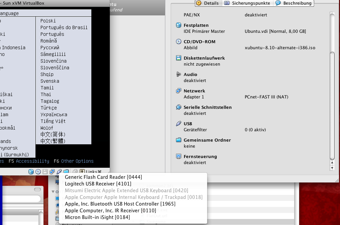Click the Gemeinsame Ordner folder icon
Viewport: 340px width, 225px height.
tap(178, 140)
